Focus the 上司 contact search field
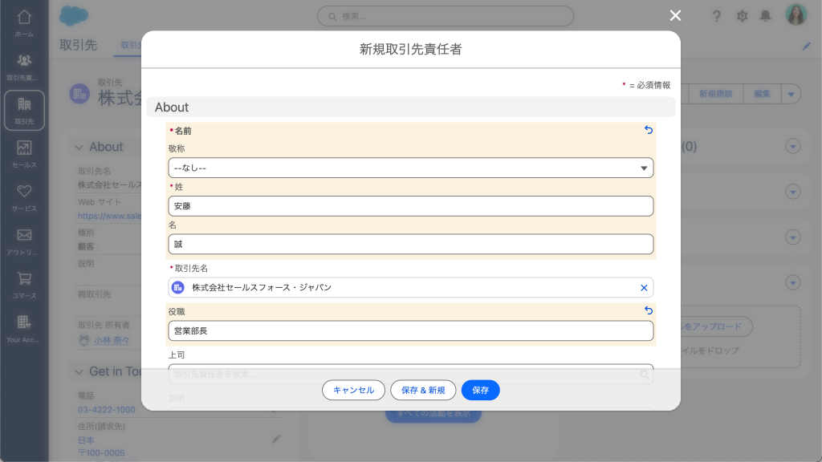 coord(410,374)
